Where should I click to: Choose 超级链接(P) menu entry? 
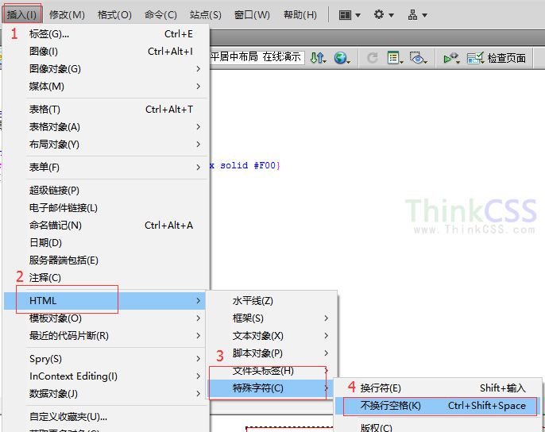(x=106, y=191)
